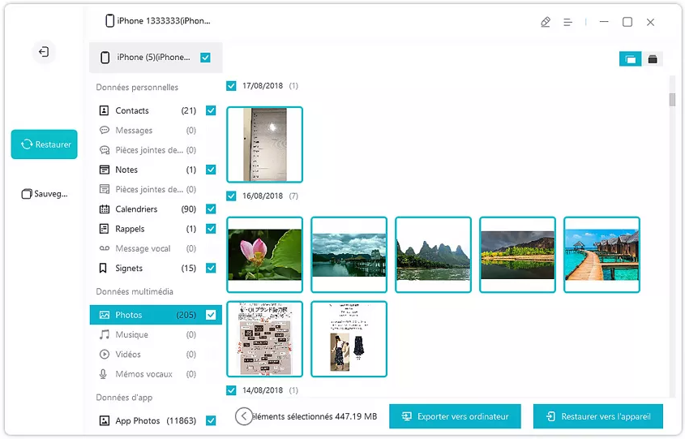Click the back/exit arrow icon in left sidebar
685x439 pixels.
point(44,52)
